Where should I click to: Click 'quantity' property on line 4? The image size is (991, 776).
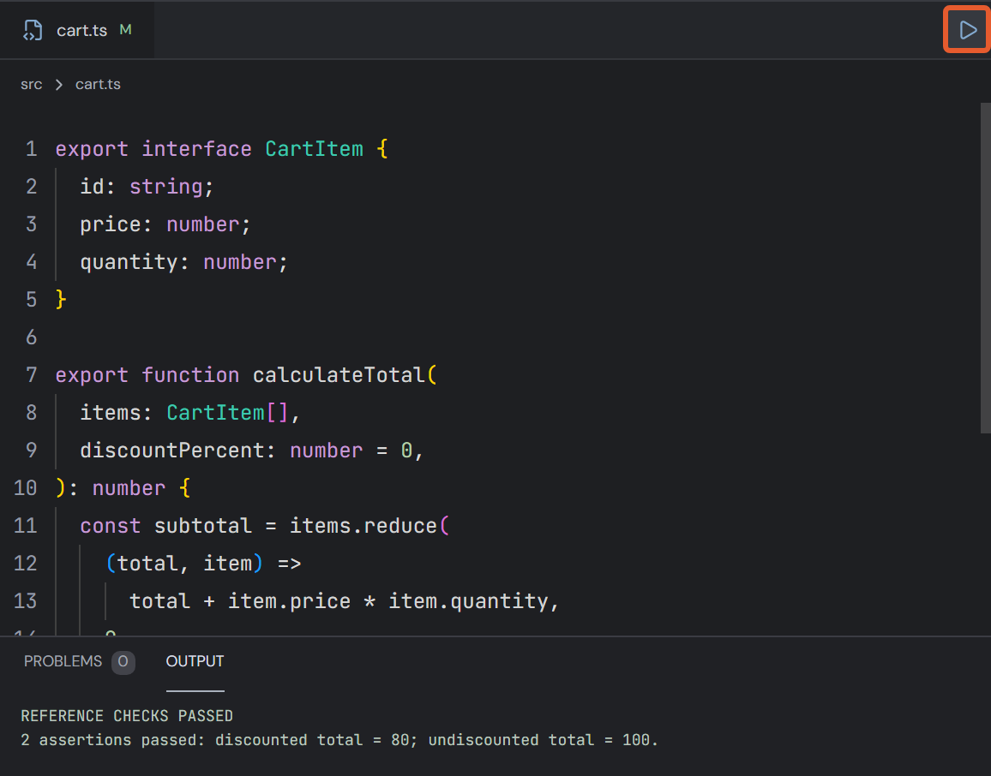129,263
